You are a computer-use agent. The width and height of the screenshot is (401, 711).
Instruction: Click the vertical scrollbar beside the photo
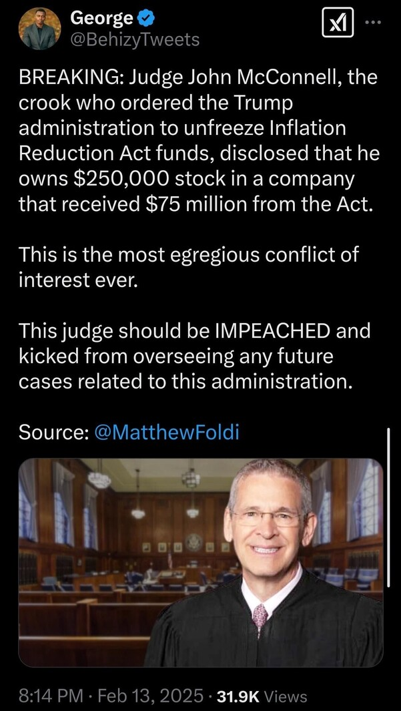pyautogui.click(x=389, y=507)
